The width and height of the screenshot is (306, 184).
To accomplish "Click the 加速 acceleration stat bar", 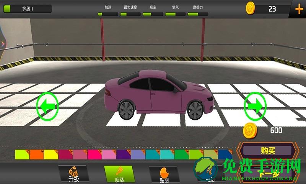I will point(107,14).
